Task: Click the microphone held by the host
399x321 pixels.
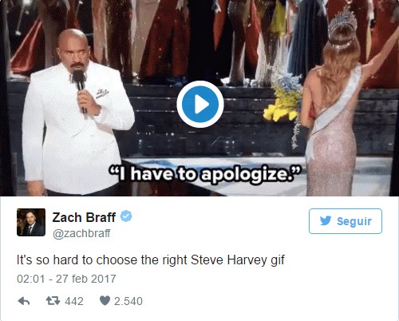Action: (x=80, y=89)
